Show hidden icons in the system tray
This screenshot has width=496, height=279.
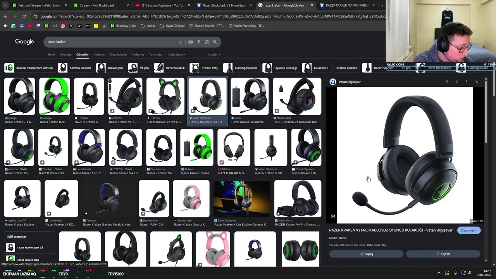439,273
